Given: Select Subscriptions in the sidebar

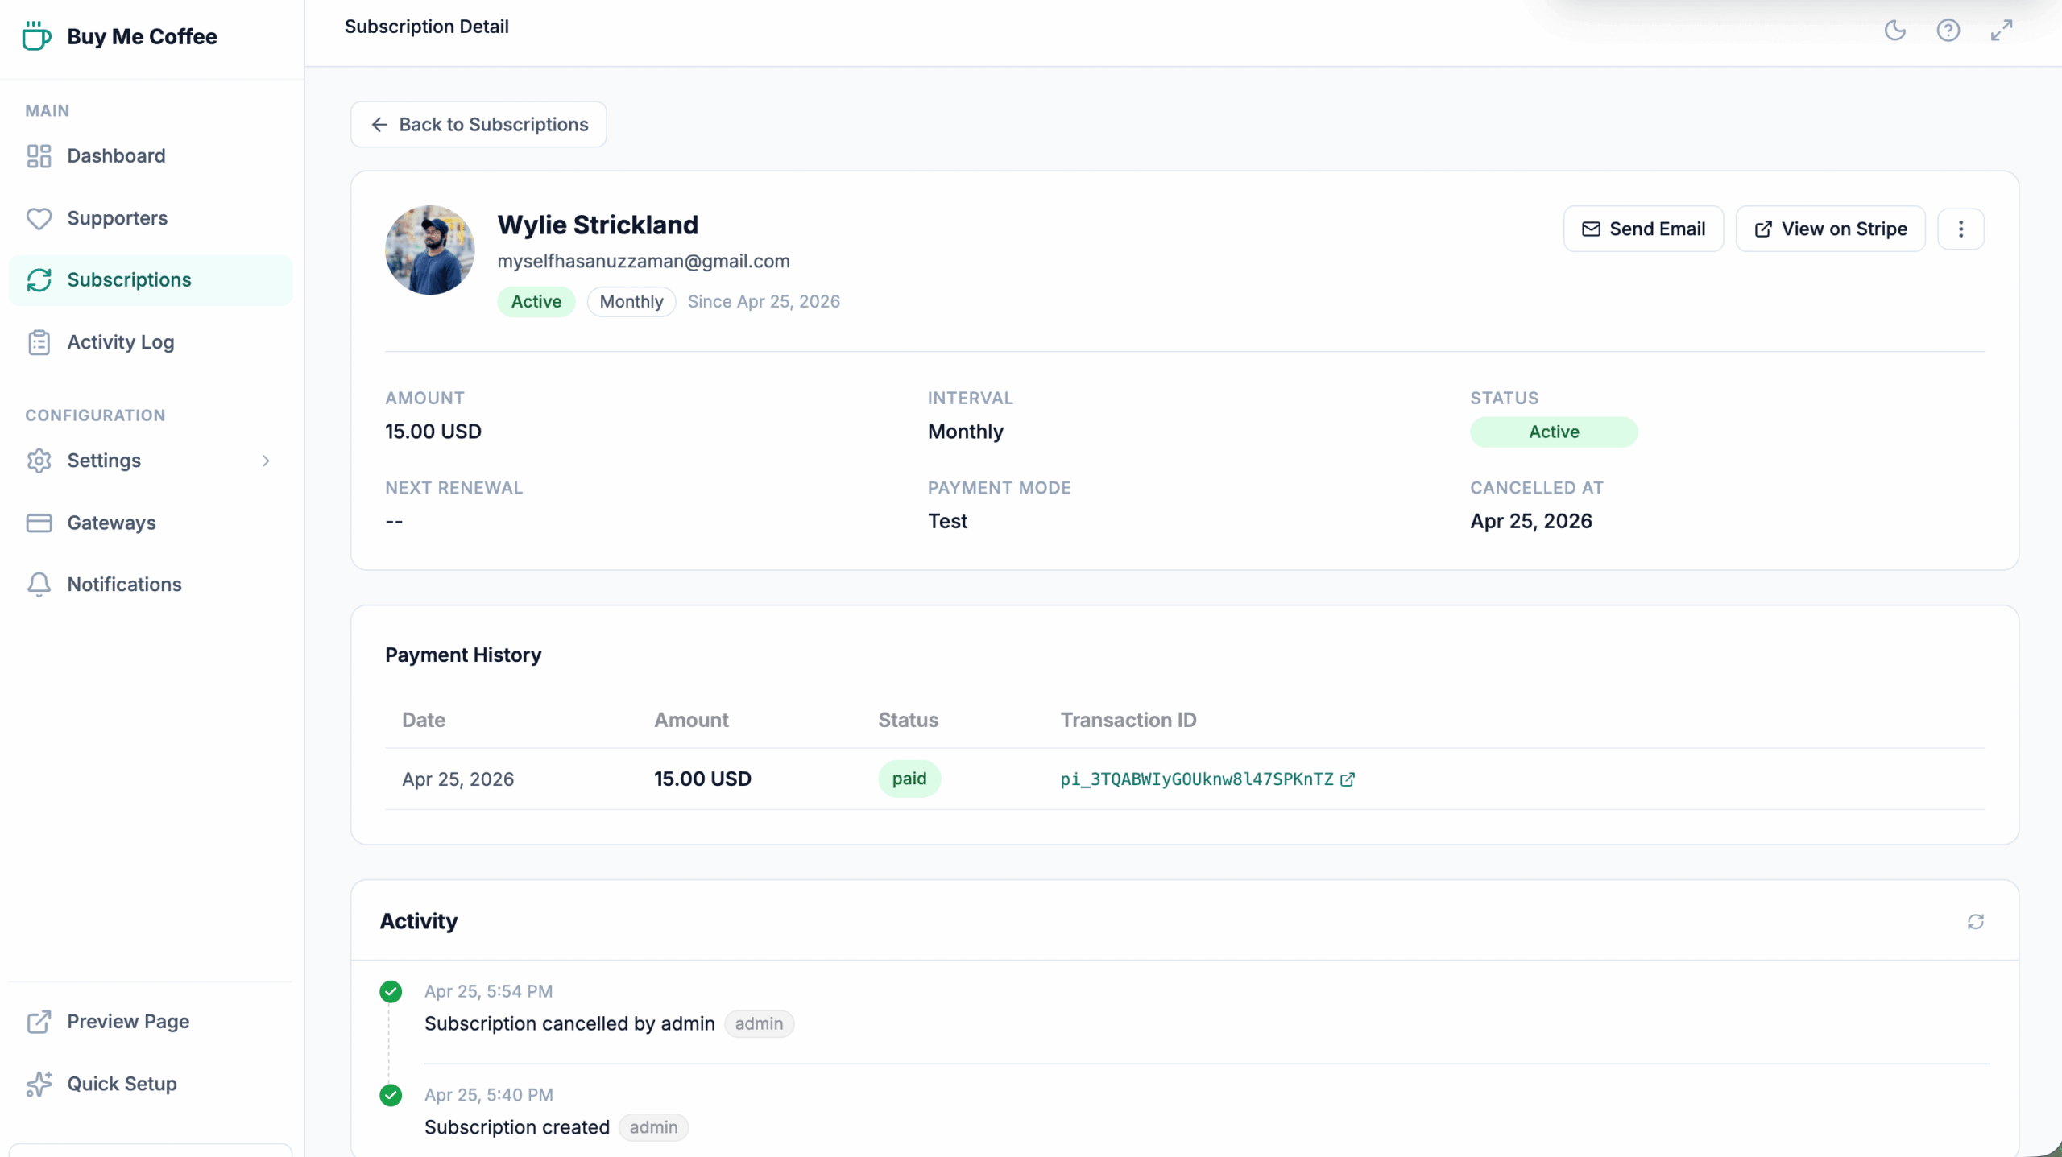Looking at the screenshot, I should [x=129, y=280].
